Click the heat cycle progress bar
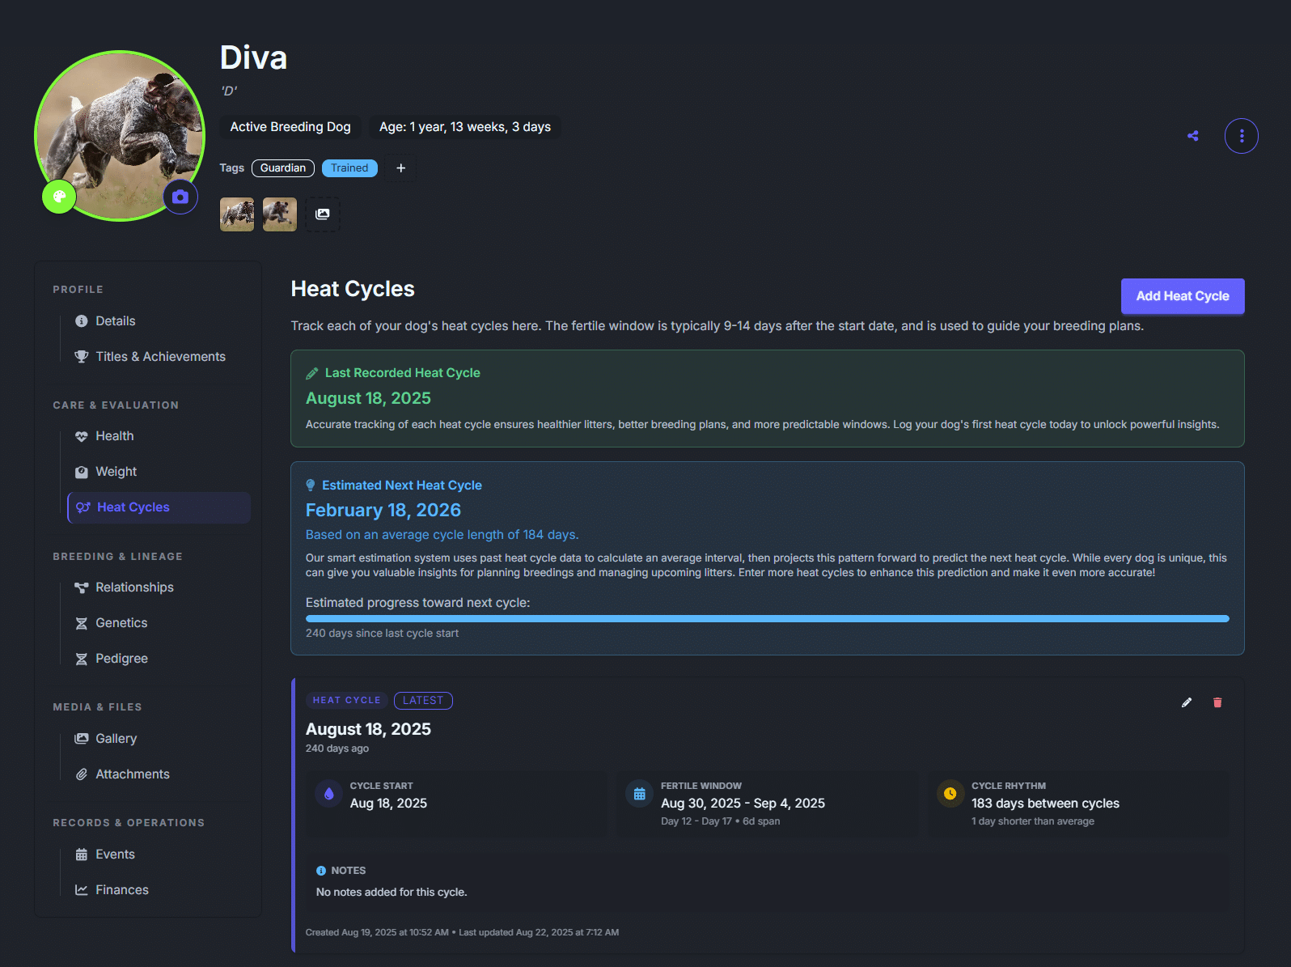Image resolution: width=1291 pixels, height=967 pixels. point(767,619)
